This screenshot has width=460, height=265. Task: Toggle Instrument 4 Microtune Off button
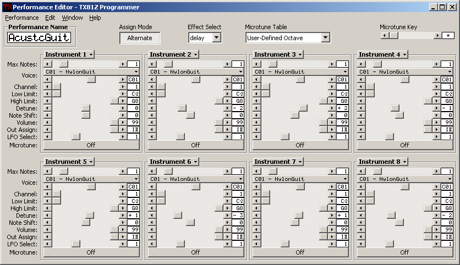coord(405,145)
